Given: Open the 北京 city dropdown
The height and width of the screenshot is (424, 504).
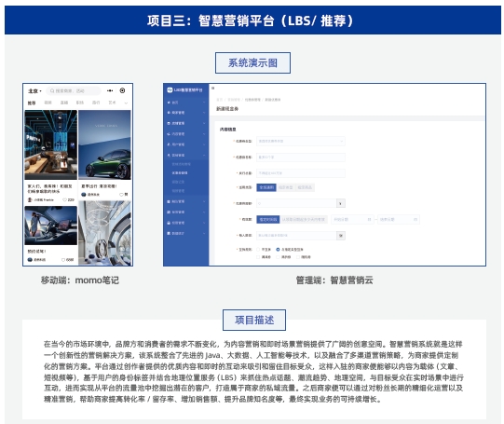Looking at the screenshot, I should 34,91.
